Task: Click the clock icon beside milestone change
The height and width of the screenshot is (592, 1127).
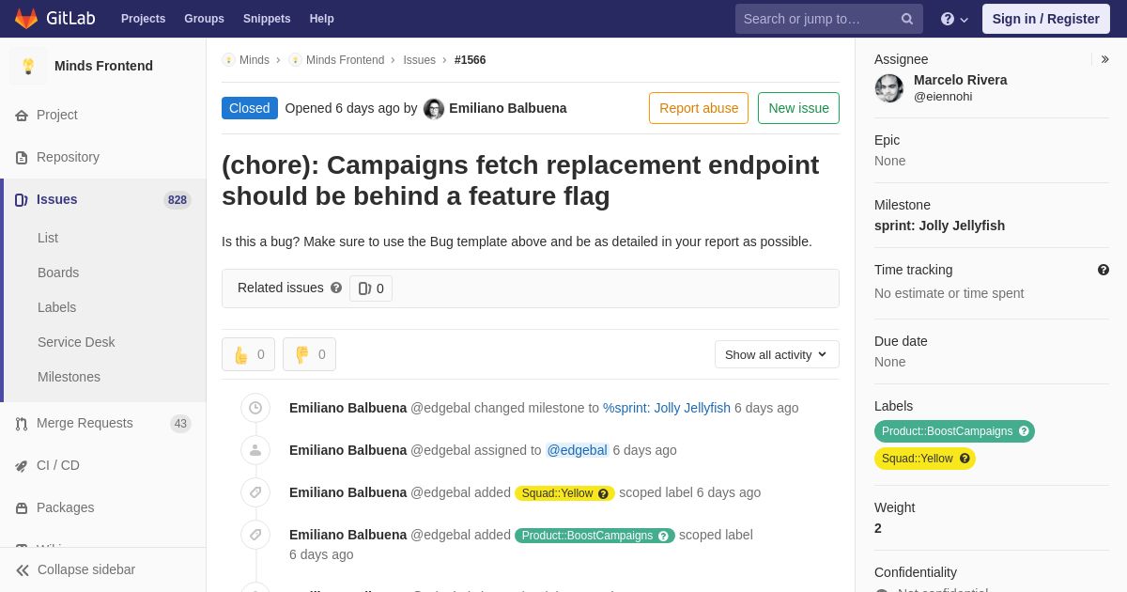Action: point(255,408)
